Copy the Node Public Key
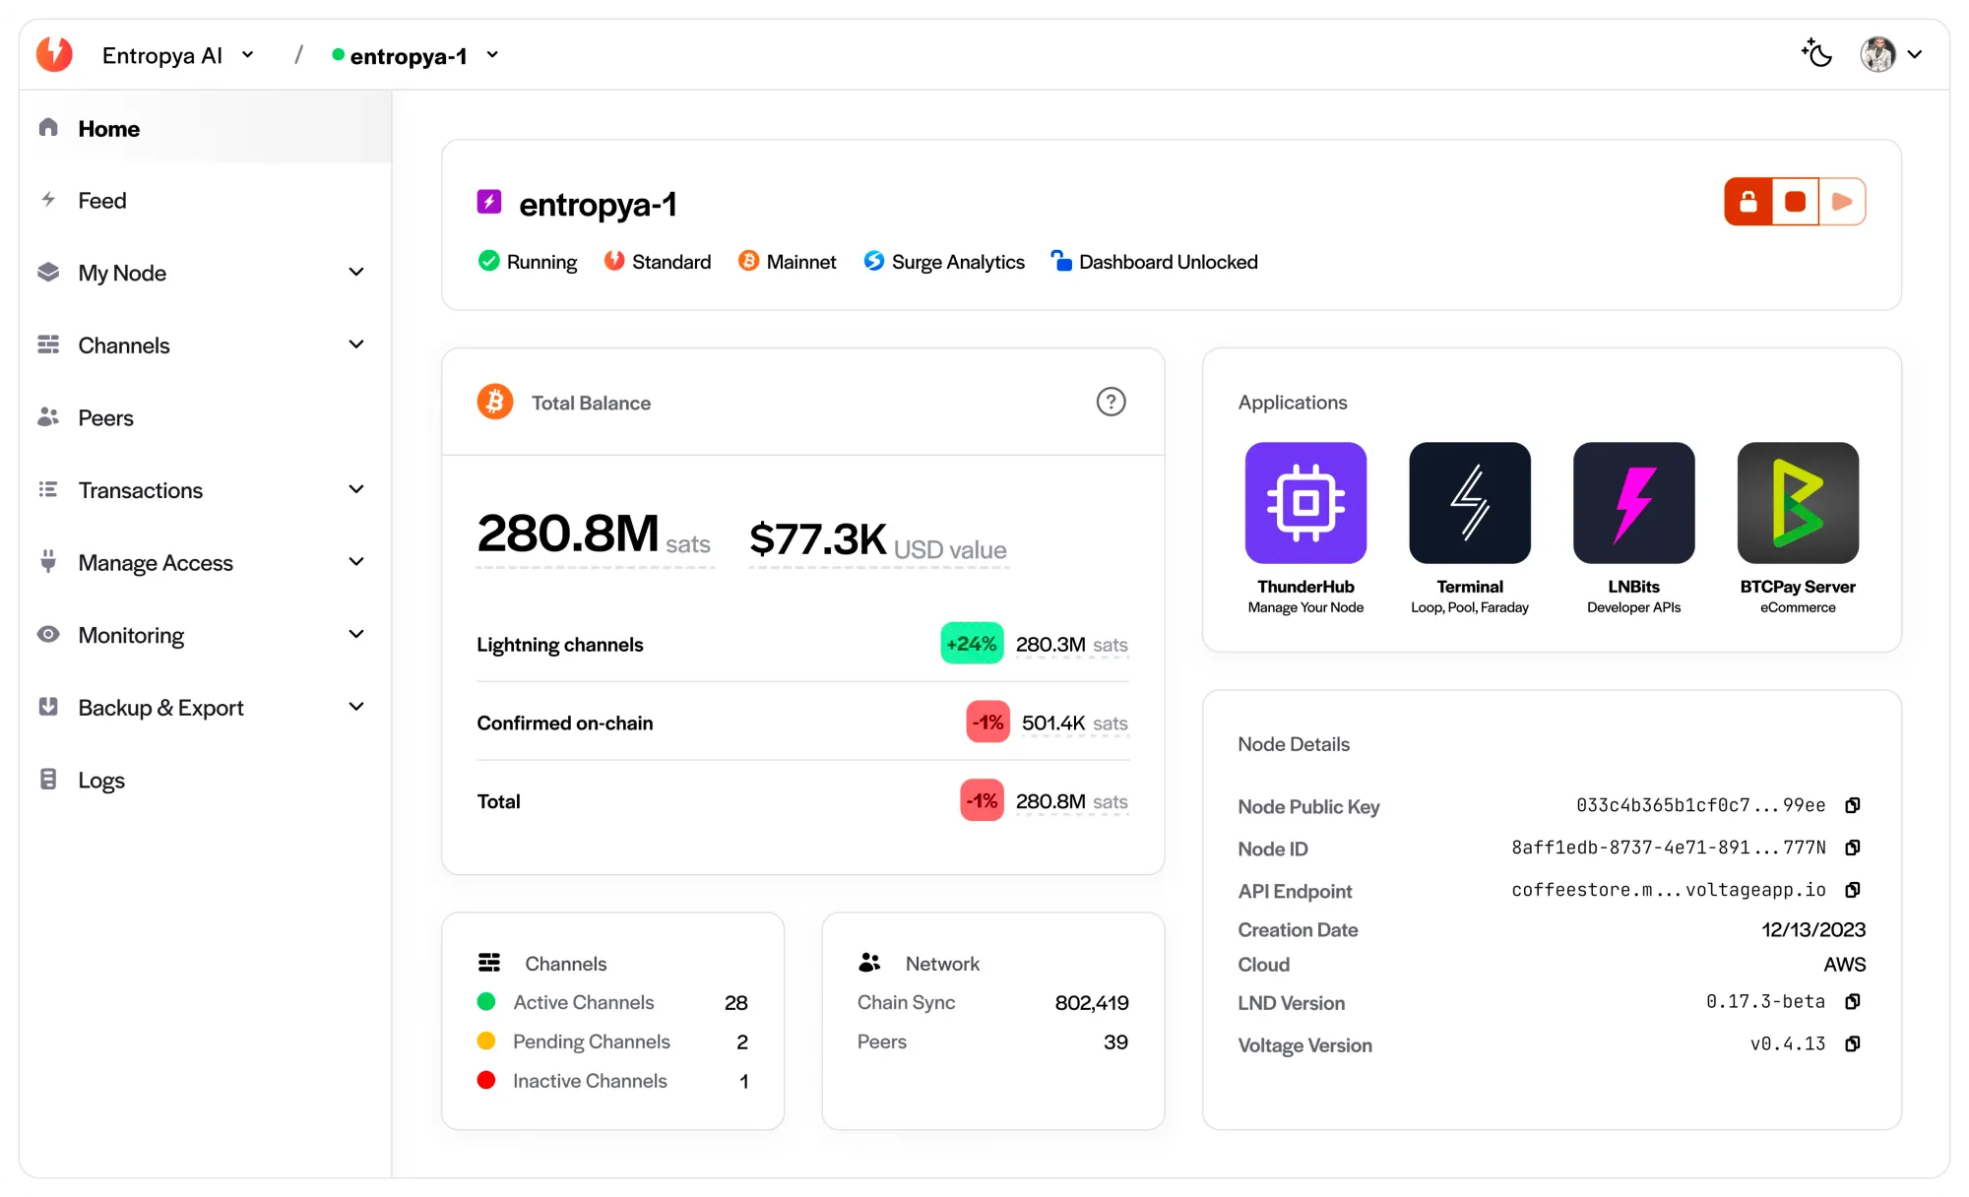 click(1852, 805)
